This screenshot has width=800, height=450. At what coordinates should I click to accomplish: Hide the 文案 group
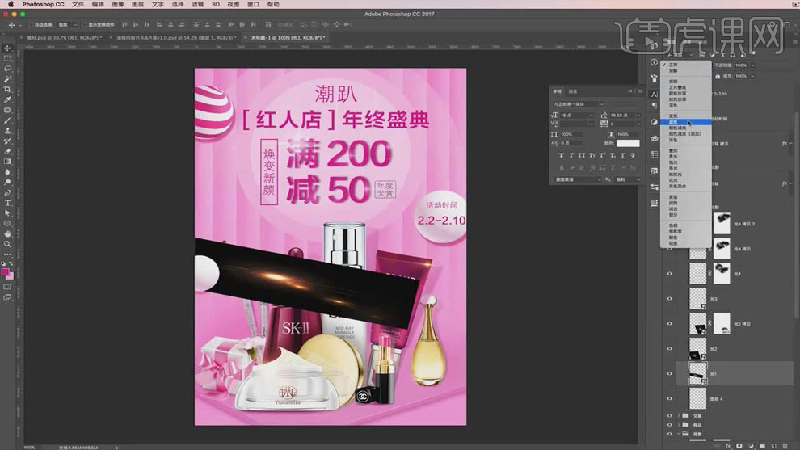point(669,416)
